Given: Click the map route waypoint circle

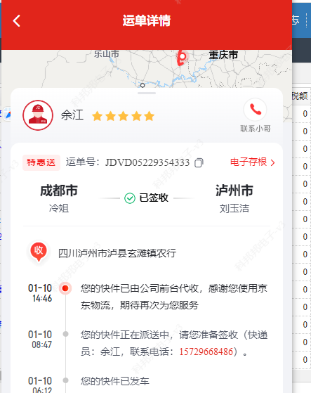Looking at the screenshot, I should tap(143, 85).
